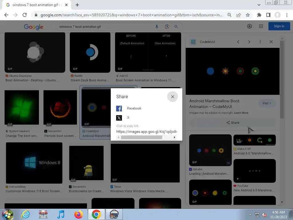Launch Internet Explorer from taskbar
293x220 pixels.
point(25,214)
